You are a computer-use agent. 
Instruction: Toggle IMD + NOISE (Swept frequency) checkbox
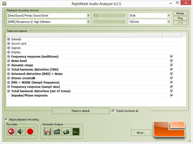pyautogui.click(x=172, y=82)
